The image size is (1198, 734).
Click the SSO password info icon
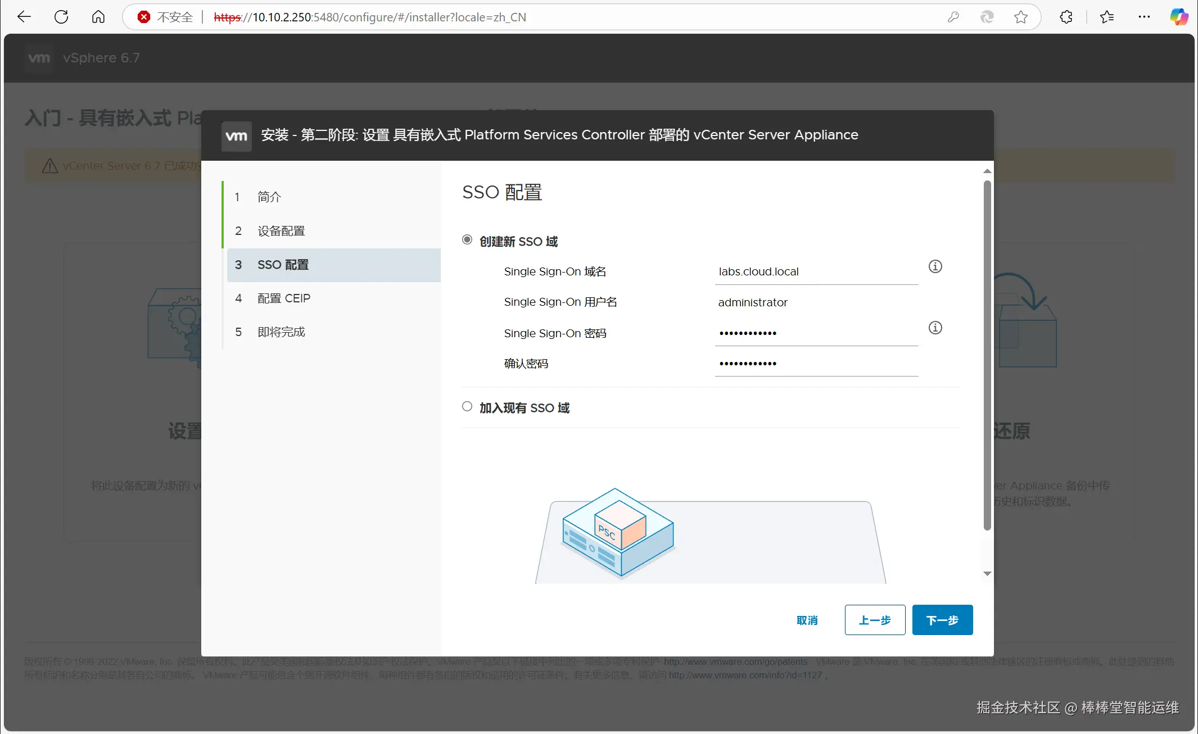click(935, 328)
